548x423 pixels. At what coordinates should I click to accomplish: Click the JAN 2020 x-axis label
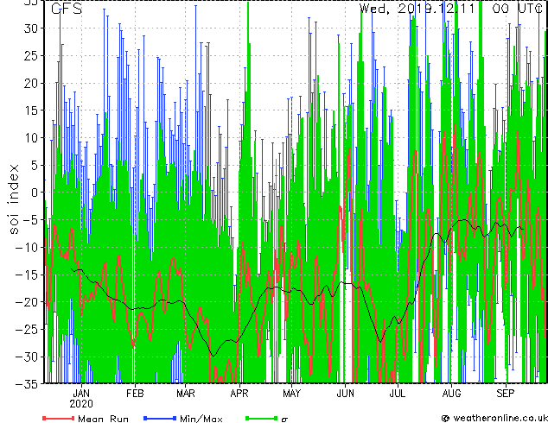coord(81,399)
